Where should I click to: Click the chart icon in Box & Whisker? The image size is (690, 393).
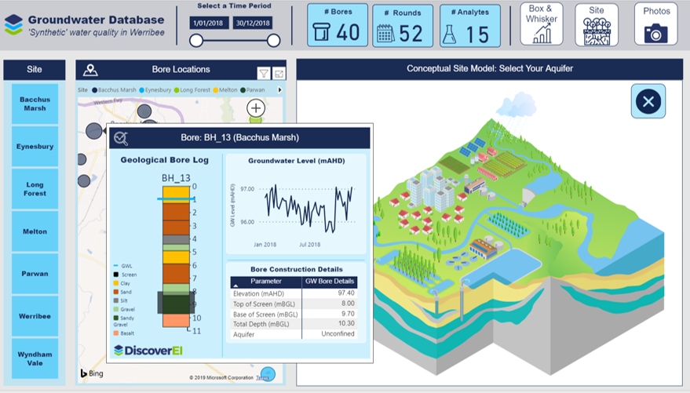click(x=542, y=34)
